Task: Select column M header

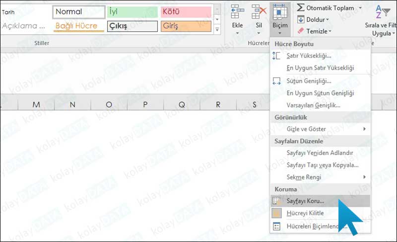Action: (36, 104)
